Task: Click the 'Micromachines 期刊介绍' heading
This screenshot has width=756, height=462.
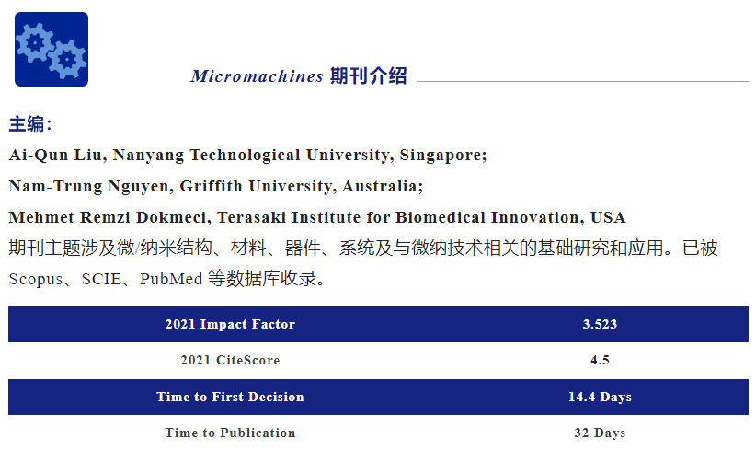Action: (299, 76)
